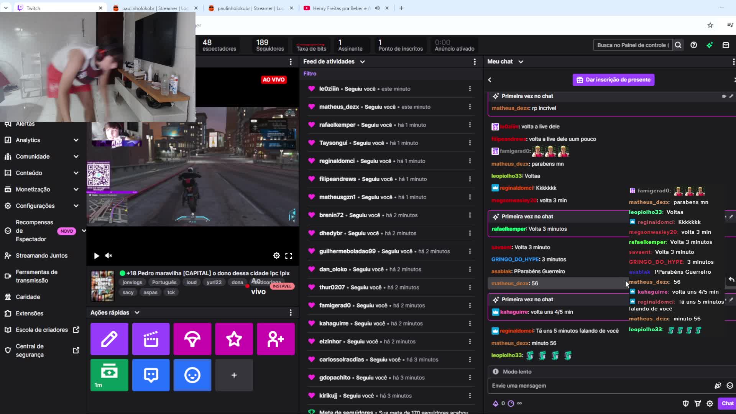736x414 pixels.
Task: Click the channel points clock icon
Action: pyautogui.click(x=511, y=403)
